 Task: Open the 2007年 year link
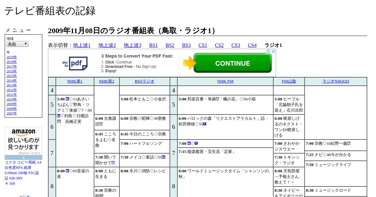click(12, 113)
